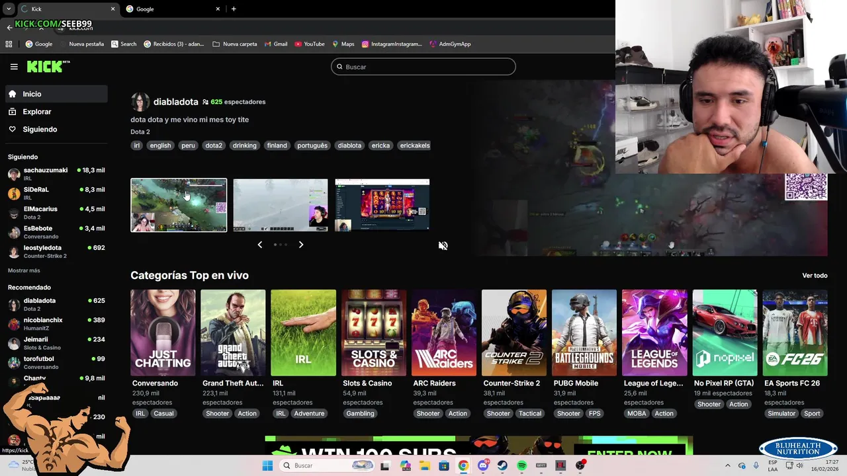Select the dota2 tag
The image size is (847, 476).
pyautogui.click(x=214, y=145)
